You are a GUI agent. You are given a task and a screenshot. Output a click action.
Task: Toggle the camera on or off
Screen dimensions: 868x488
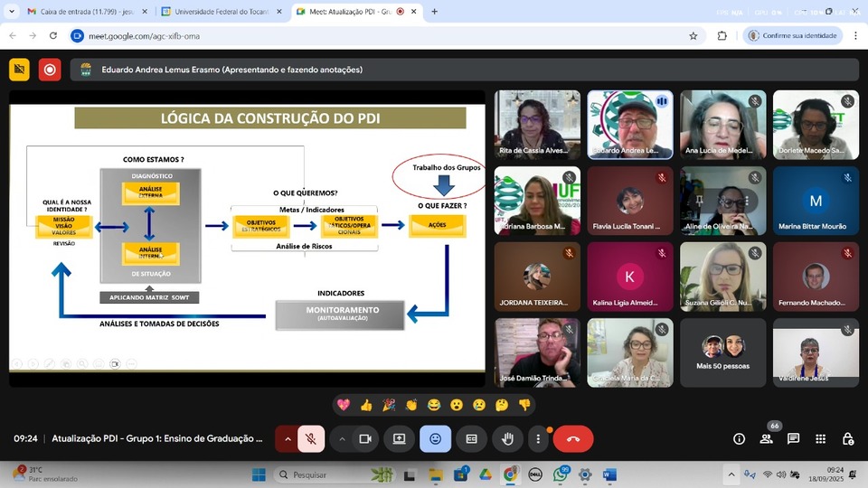click(365, 438)
